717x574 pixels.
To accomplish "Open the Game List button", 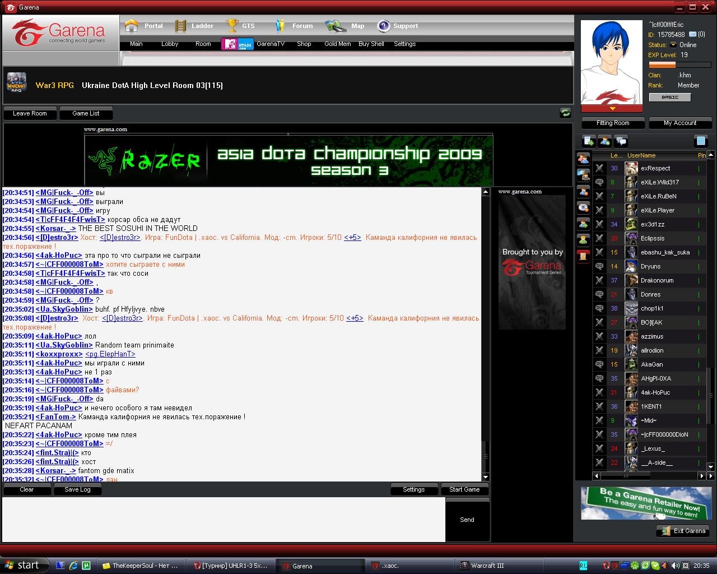I will click(x=86, y=113).
